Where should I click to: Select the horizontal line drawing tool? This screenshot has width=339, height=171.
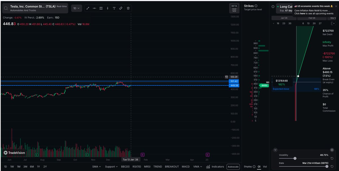(94, 8)
